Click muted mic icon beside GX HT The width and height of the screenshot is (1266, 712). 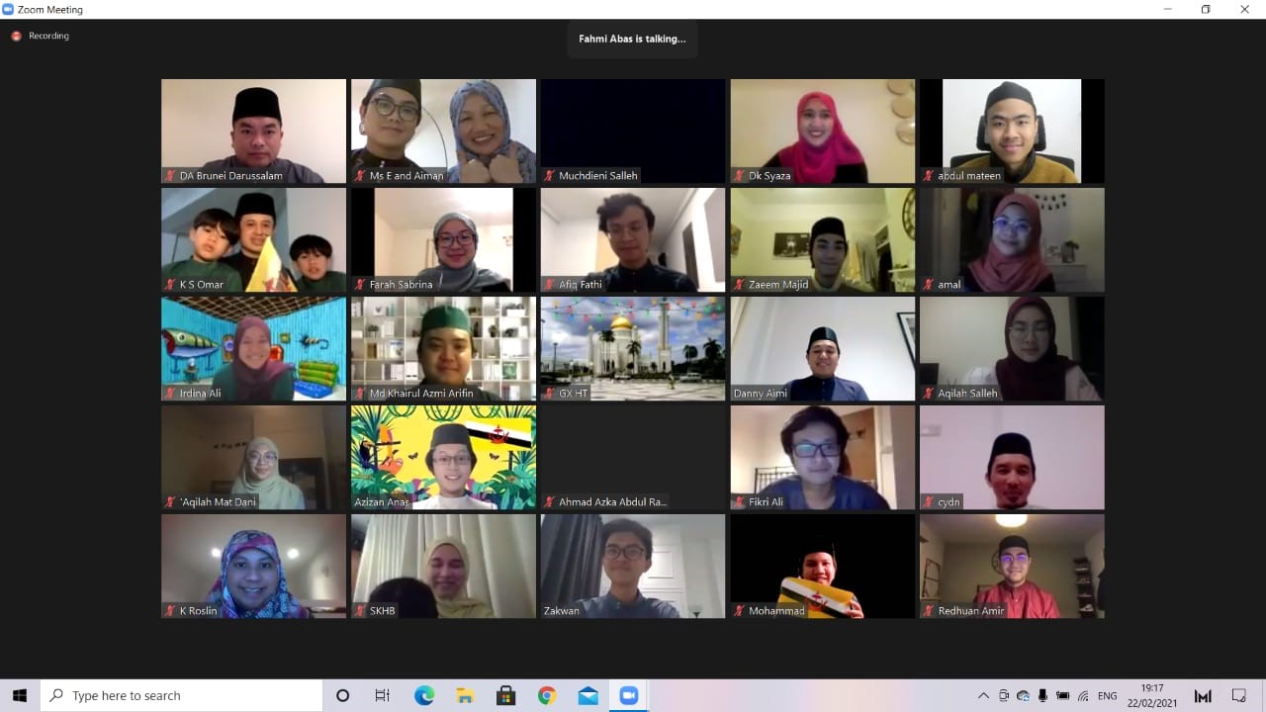[550, 394]
